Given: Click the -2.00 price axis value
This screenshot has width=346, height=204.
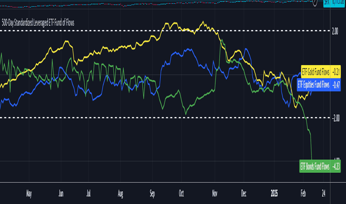Looking at the screenshot, I should click(x=336, y=118).
